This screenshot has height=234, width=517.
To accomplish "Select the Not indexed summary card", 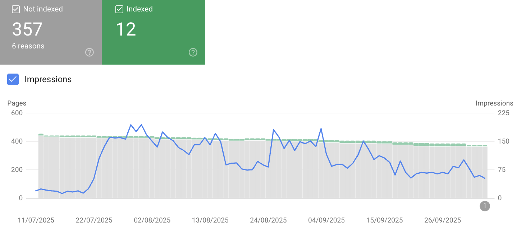I will point(51,32).
